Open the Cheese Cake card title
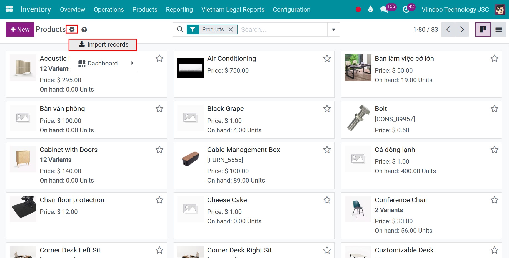 pyautogui.click(x=227, y=200)
